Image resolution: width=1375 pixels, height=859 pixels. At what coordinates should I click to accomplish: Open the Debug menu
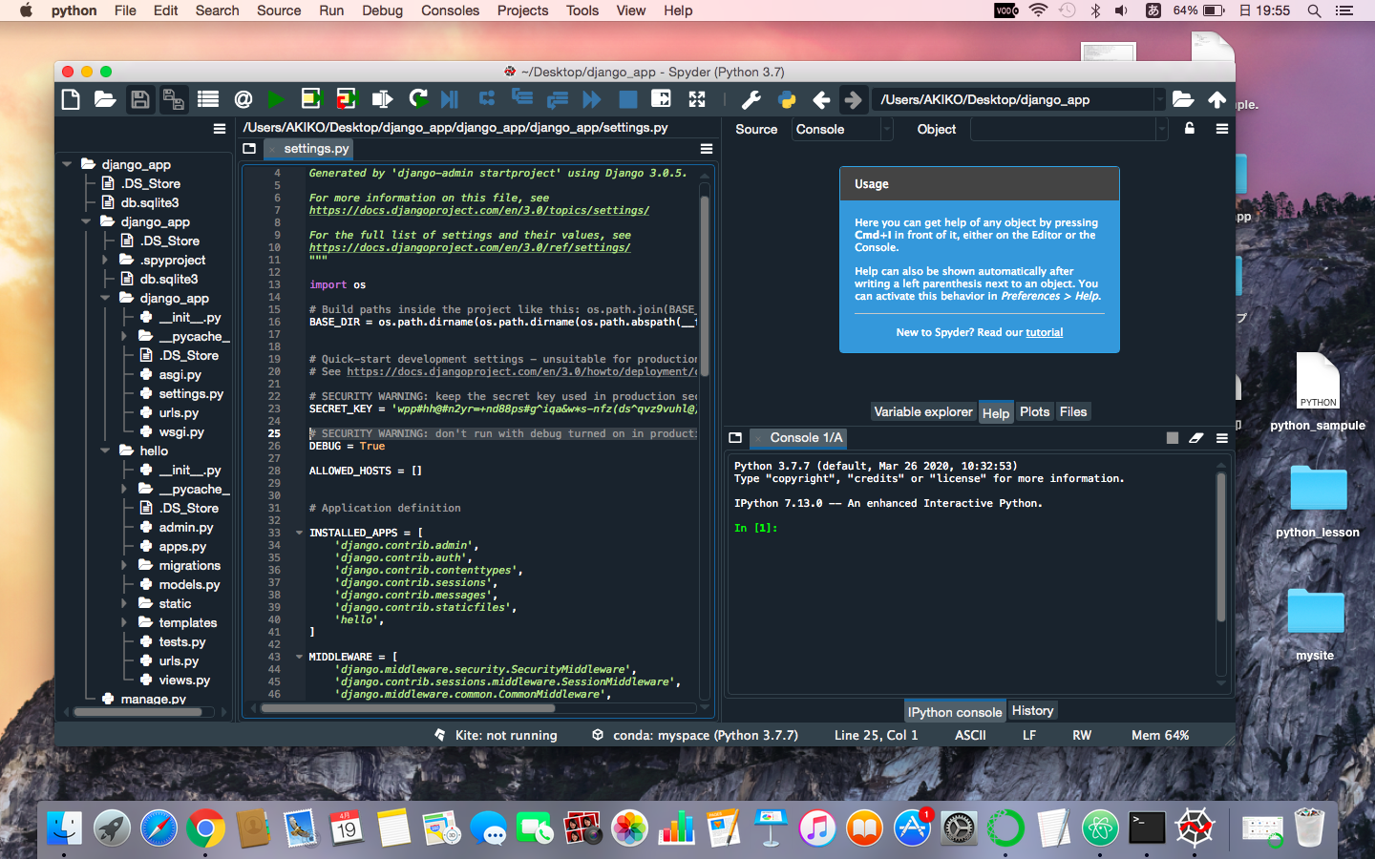[382, 10]
